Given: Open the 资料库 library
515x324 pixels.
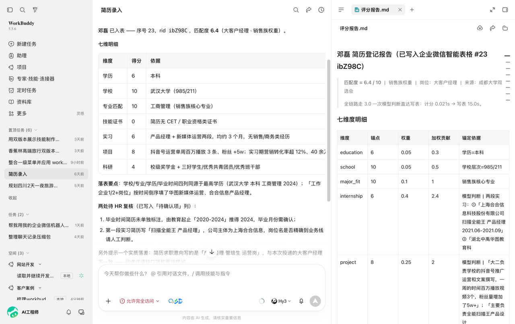Looking at the screenshot, I should coord(46,102).
